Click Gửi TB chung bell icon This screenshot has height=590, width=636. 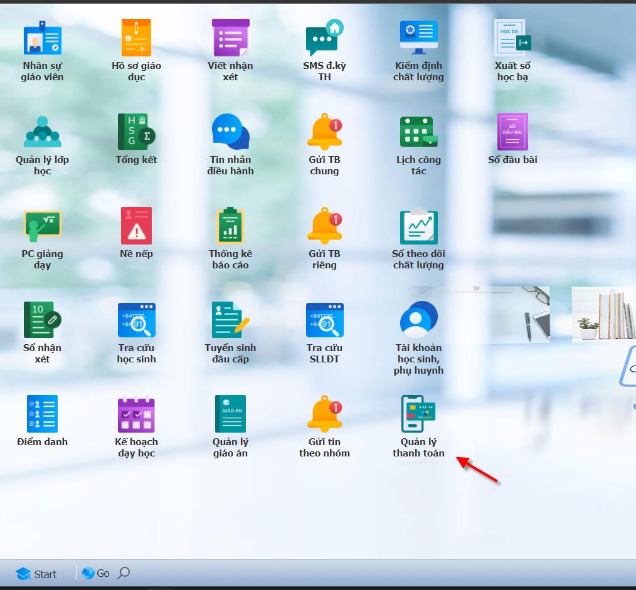[x=324, y=132]
